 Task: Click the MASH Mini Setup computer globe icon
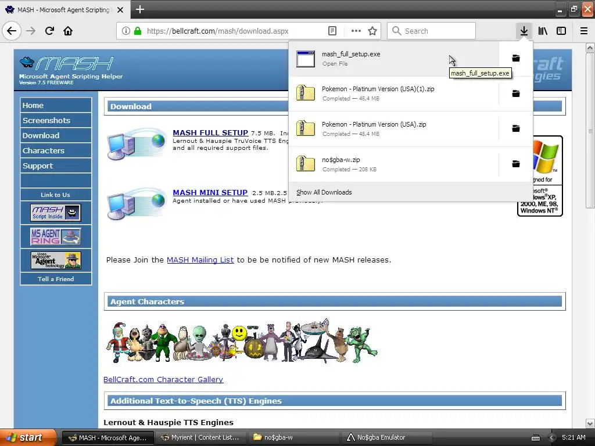[137, 203]
